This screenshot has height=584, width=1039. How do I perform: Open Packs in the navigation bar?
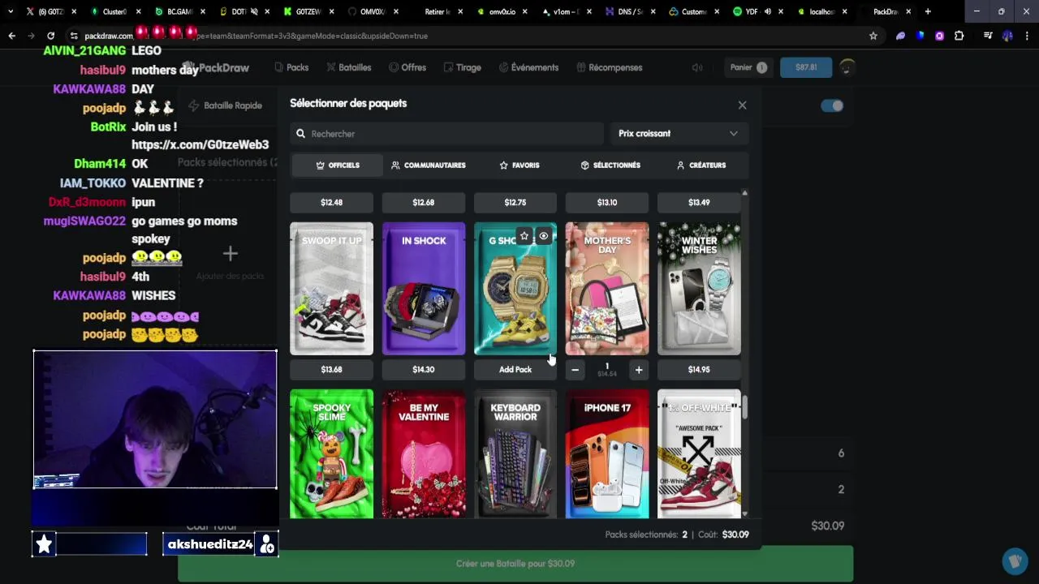point(291,67)
